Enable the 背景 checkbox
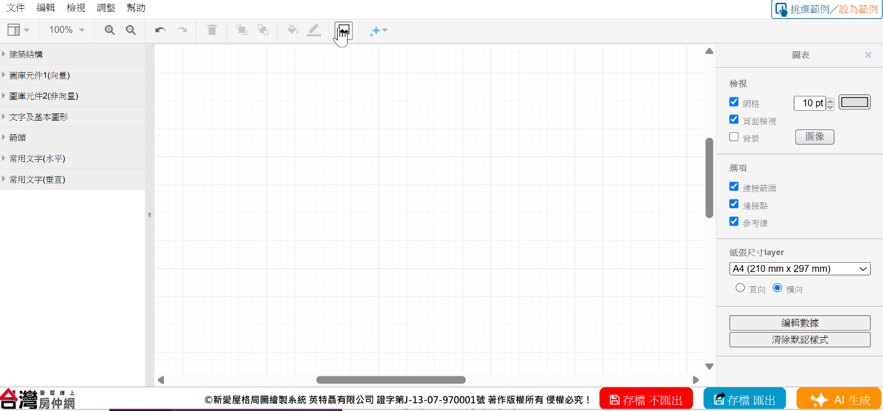The width and height of the screenshot is (883, 411). click(734, 137)
